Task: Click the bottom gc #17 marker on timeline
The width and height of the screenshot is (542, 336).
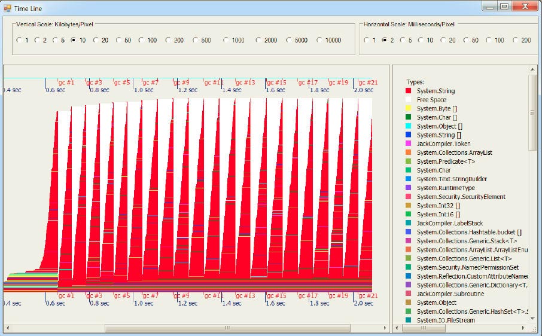Action: pos(307,295)
